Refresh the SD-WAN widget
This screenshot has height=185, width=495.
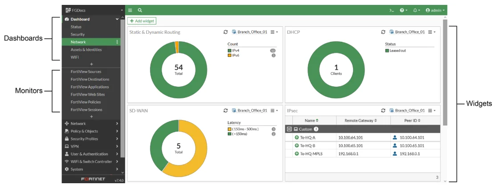[x=225, y=110]
